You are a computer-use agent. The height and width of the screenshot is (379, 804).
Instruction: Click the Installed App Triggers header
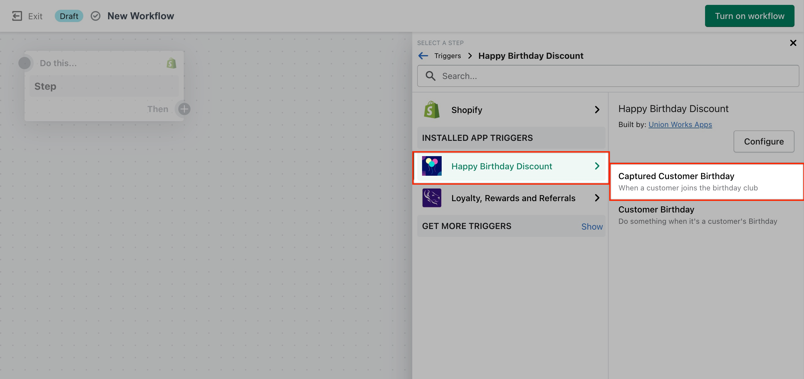(511, 138)
